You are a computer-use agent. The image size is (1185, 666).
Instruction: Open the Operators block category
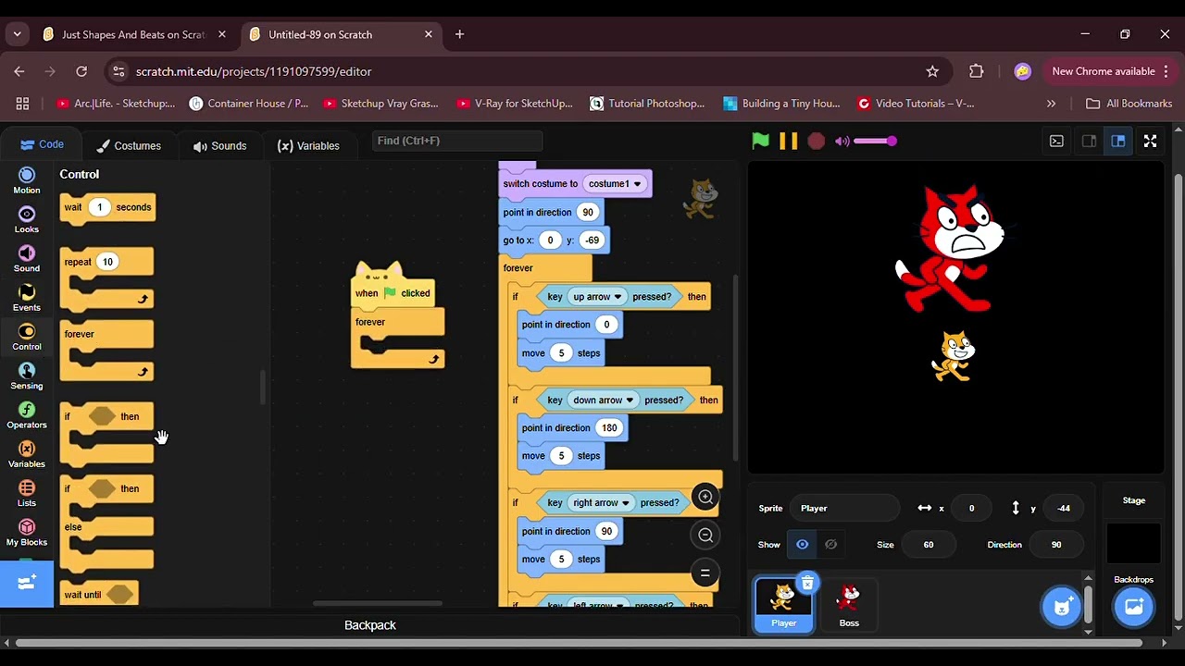tap(27, 414)
